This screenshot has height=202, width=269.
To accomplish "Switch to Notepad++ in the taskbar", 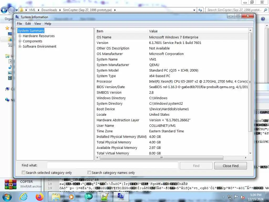I will tap(105, 197).
